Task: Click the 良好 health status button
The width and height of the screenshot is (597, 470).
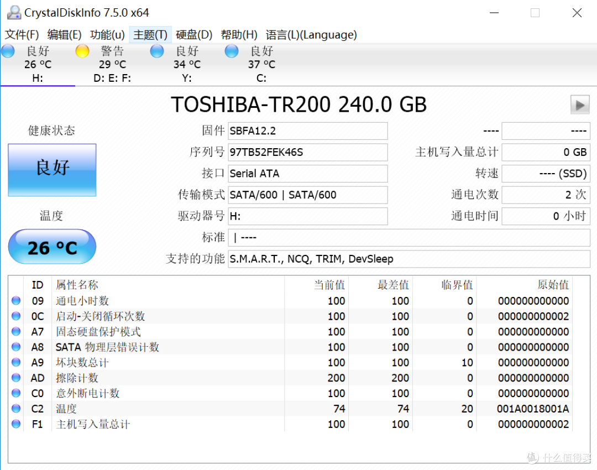Action: pyautogui.click(x=51, y=169)
